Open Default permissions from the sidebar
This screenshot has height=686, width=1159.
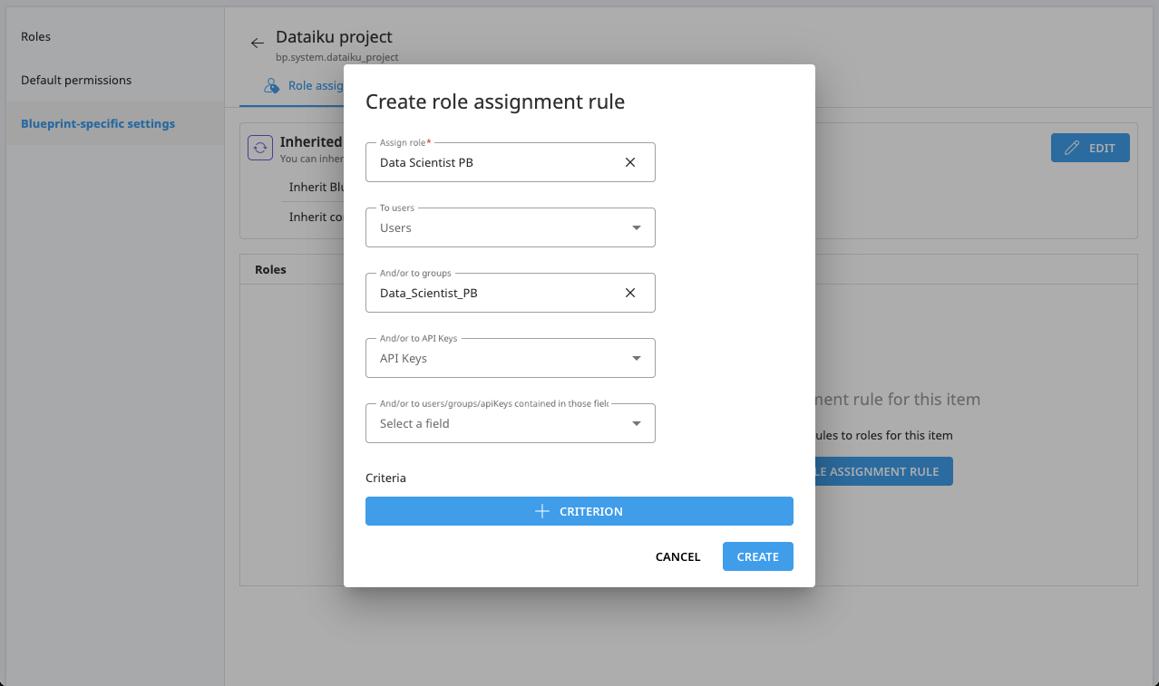pyautogui.click(x=76, y=80)
